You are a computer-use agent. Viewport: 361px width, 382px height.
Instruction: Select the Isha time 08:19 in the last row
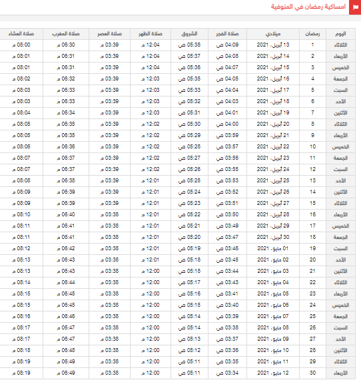pos(21,373)
